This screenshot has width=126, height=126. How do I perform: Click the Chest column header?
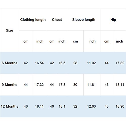pos(57,20)
